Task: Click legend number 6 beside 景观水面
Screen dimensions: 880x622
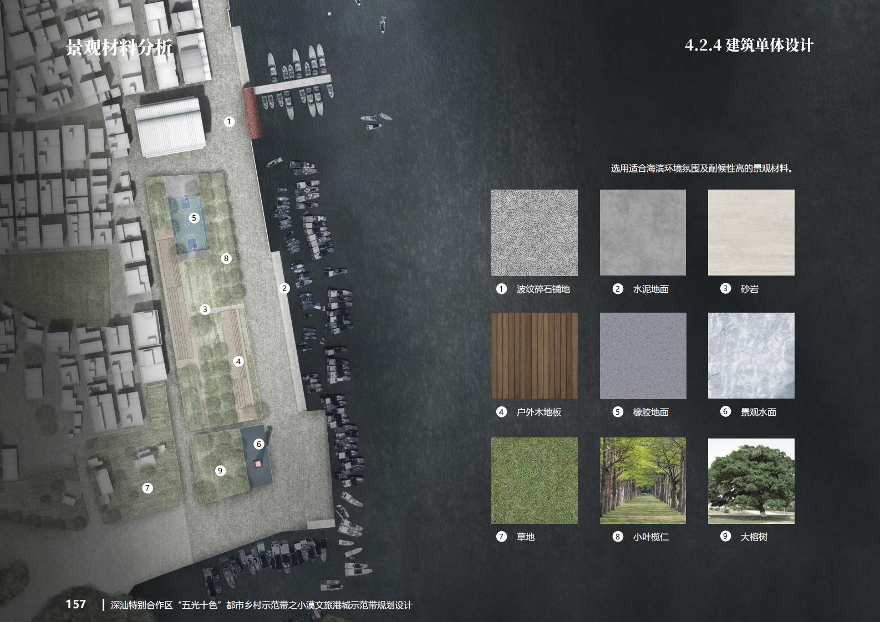Action: [x=725, y=411]
